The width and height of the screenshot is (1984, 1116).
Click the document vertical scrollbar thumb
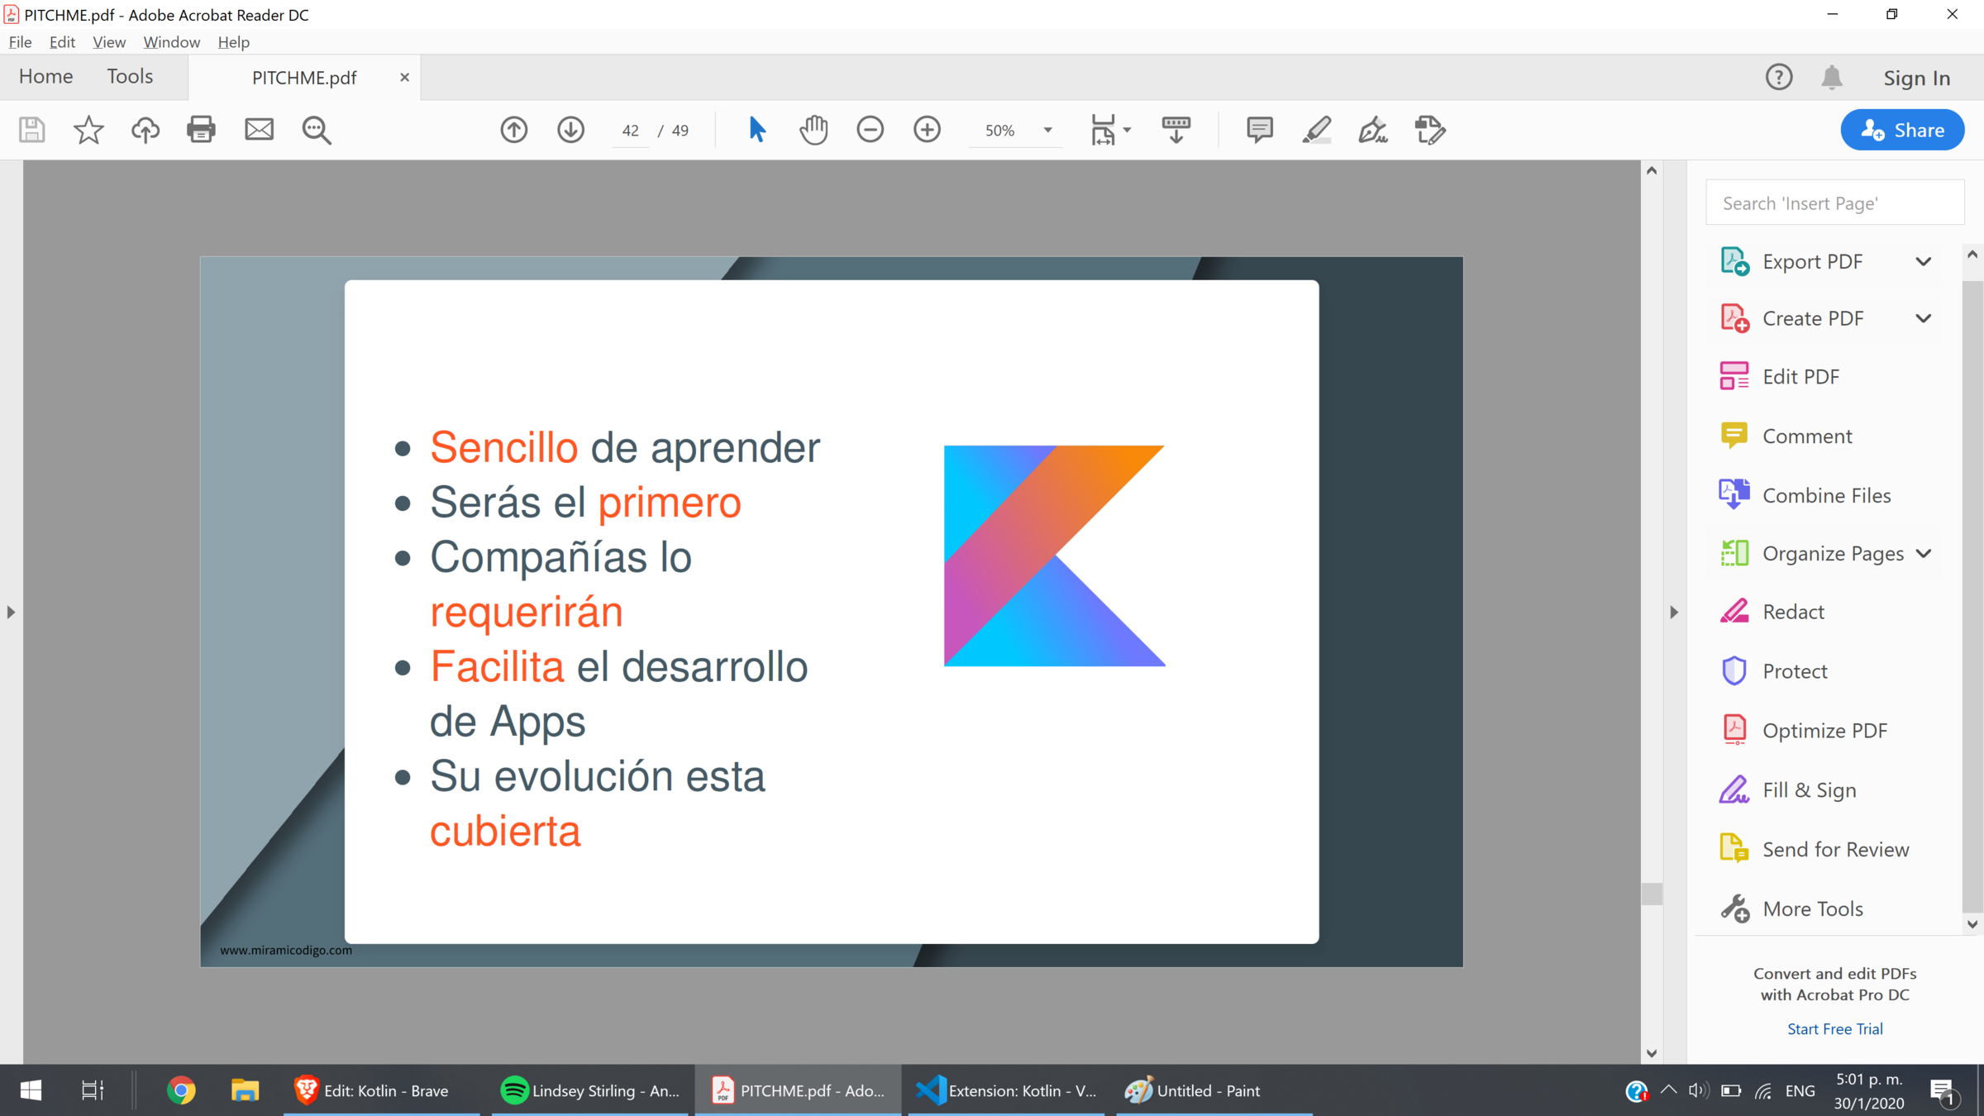click(x=1652, y=894)
